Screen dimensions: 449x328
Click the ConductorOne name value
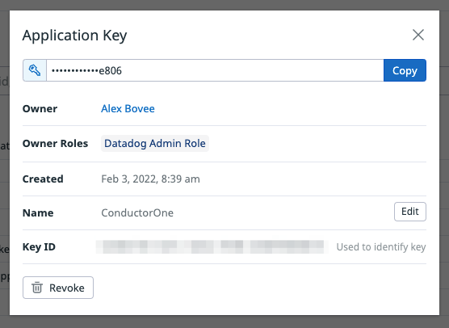tap(137, 212)
